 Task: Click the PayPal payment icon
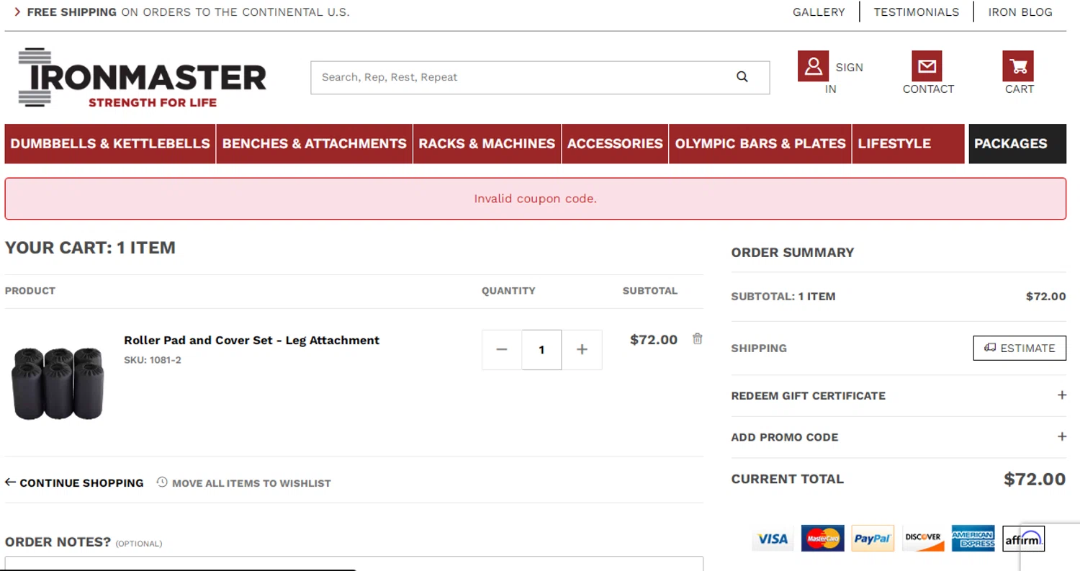[x=873, y=539]
